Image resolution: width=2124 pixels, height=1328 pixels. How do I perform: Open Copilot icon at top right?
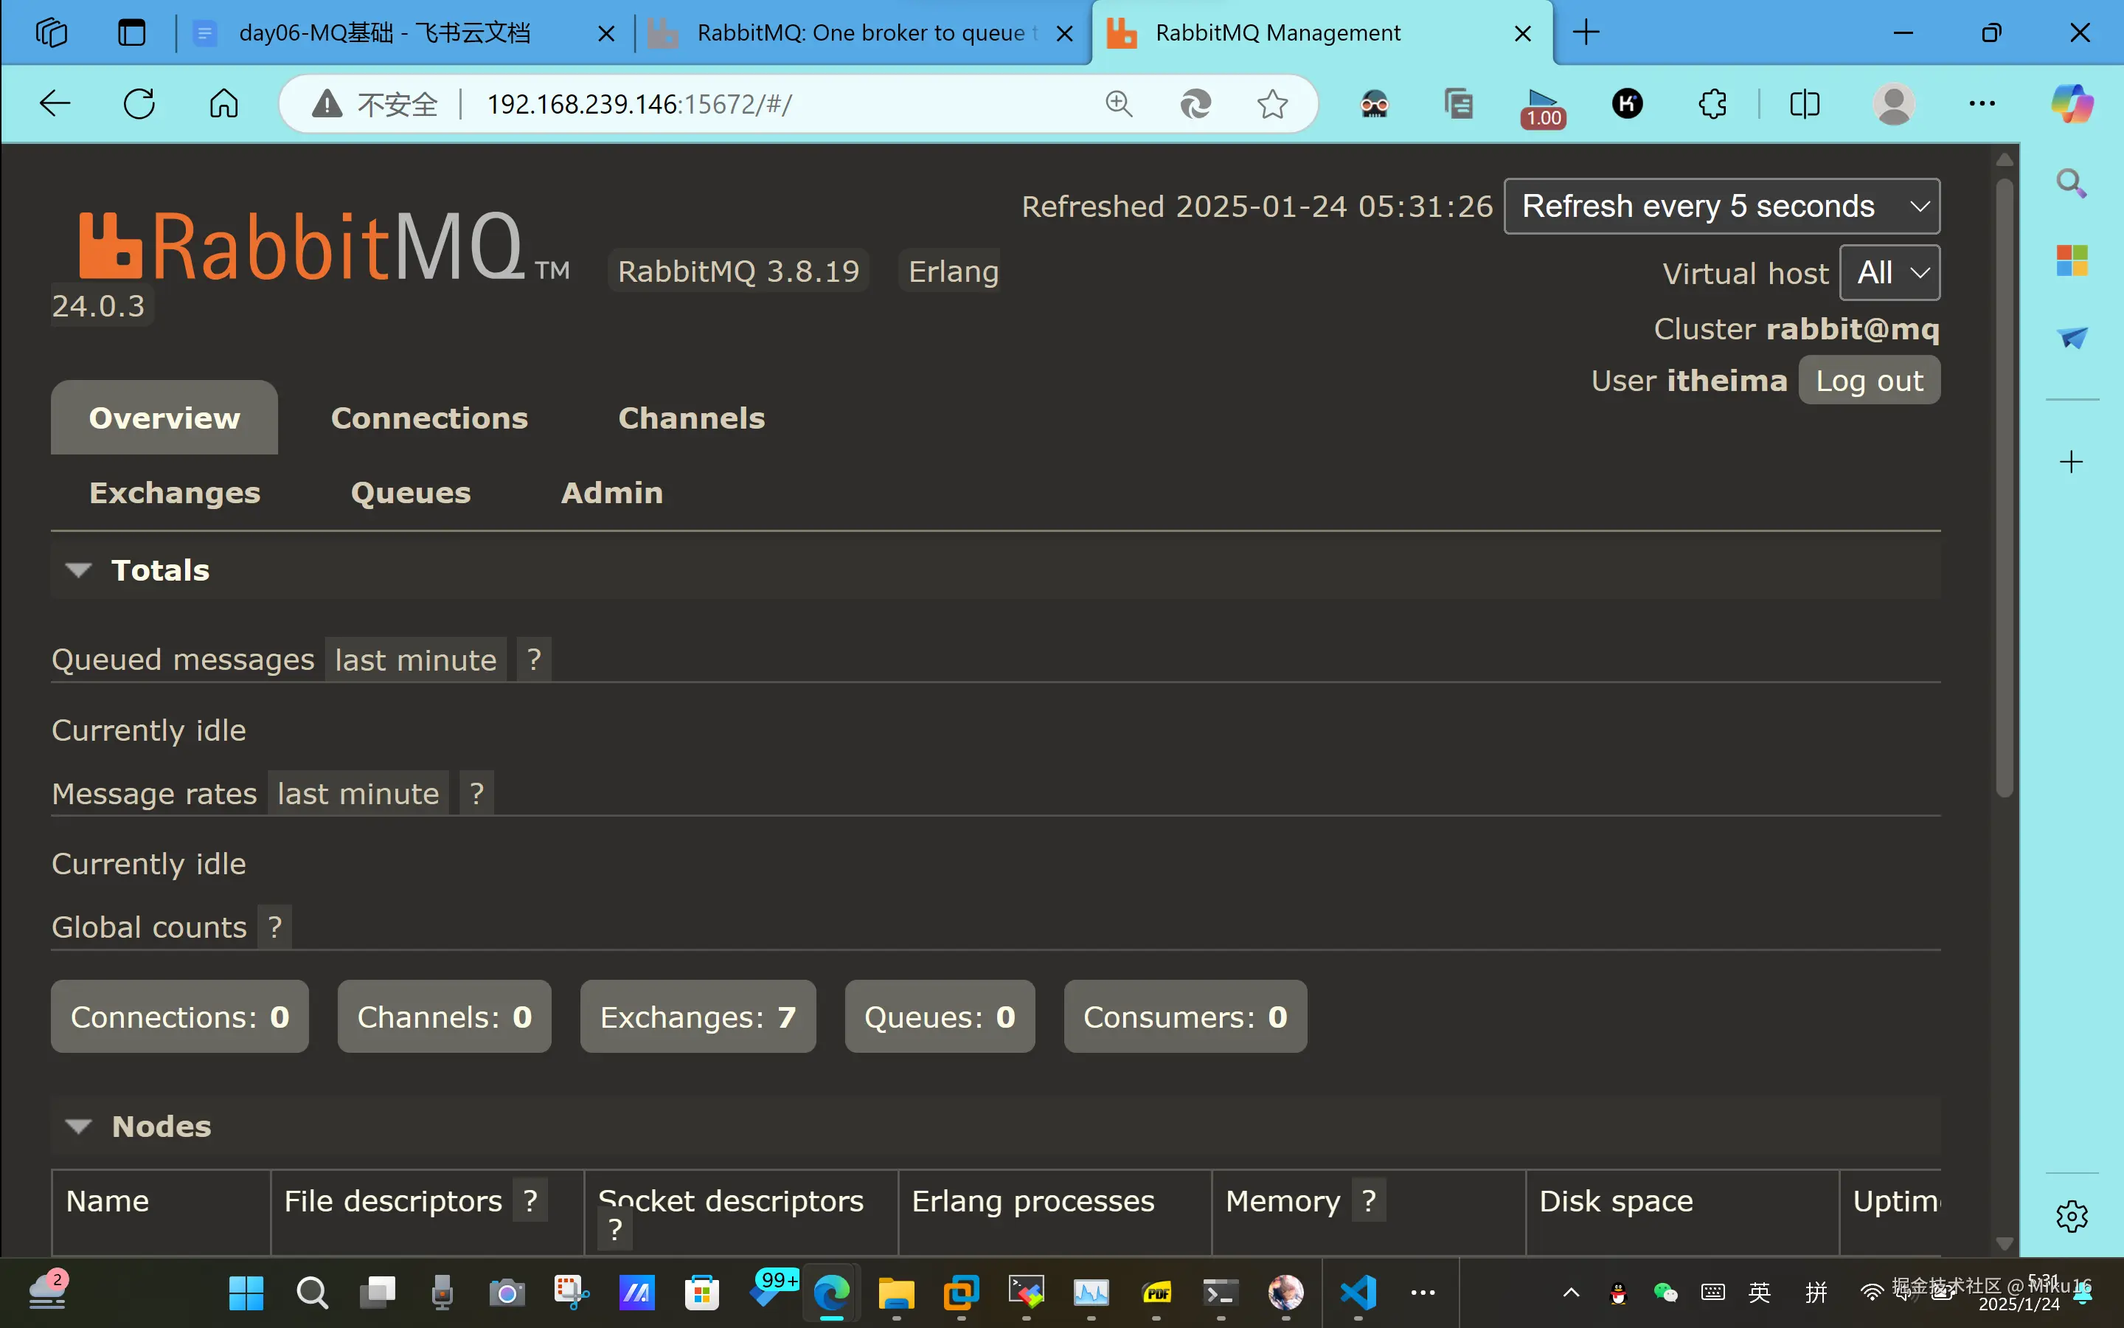[2072, 105]
